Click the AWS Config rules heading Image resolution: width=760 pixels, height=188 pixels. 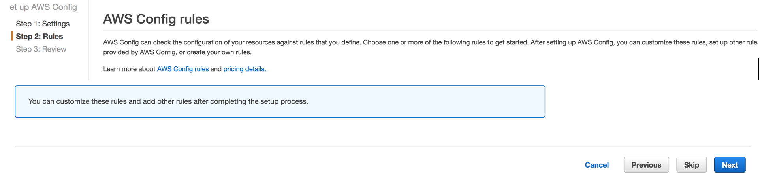click(x=156, y=19)
